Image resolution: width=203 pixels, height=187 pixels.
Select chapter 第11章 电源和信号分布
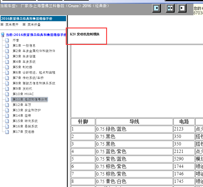tap(30, 99)
